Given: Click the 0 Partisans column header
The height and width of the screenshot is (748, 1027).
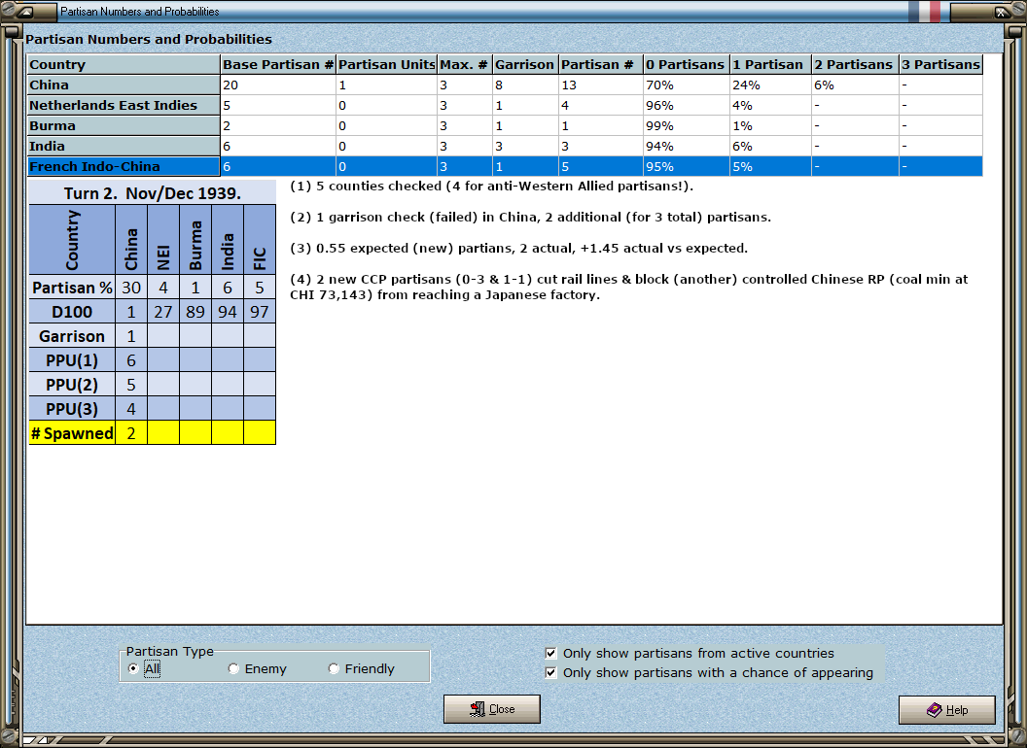Looking at the screenshot, I should (686, 64).
